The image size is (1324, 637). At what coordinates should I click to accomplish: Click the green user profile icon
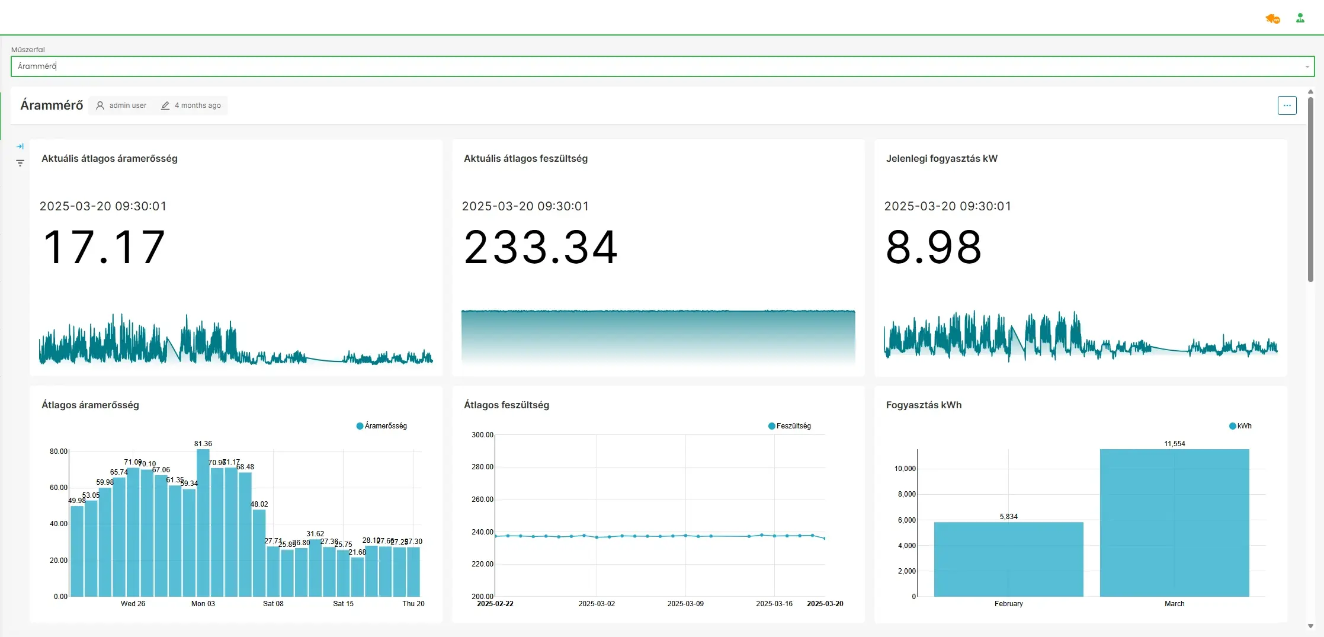pyautogui.click(x=1300, y=18)
